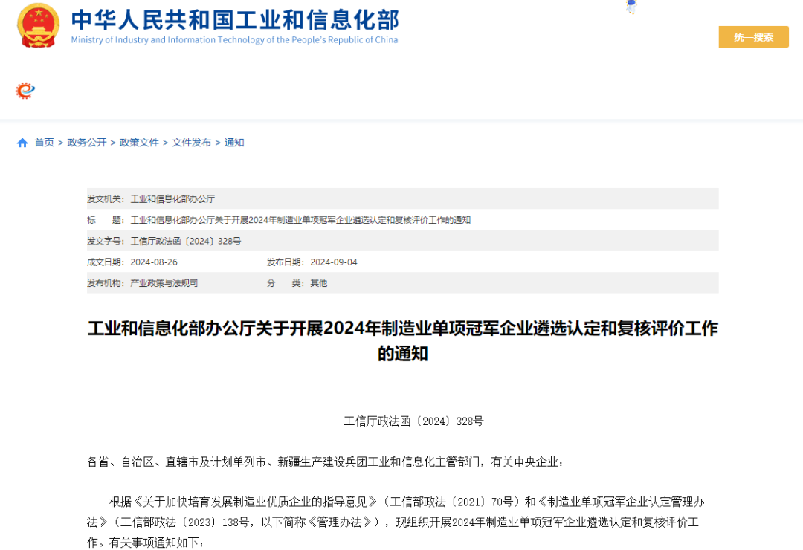Viewport: 803px width, 550px height.
Task: Click the red swirl gear service icon
Action: click(x=25, y=90)
